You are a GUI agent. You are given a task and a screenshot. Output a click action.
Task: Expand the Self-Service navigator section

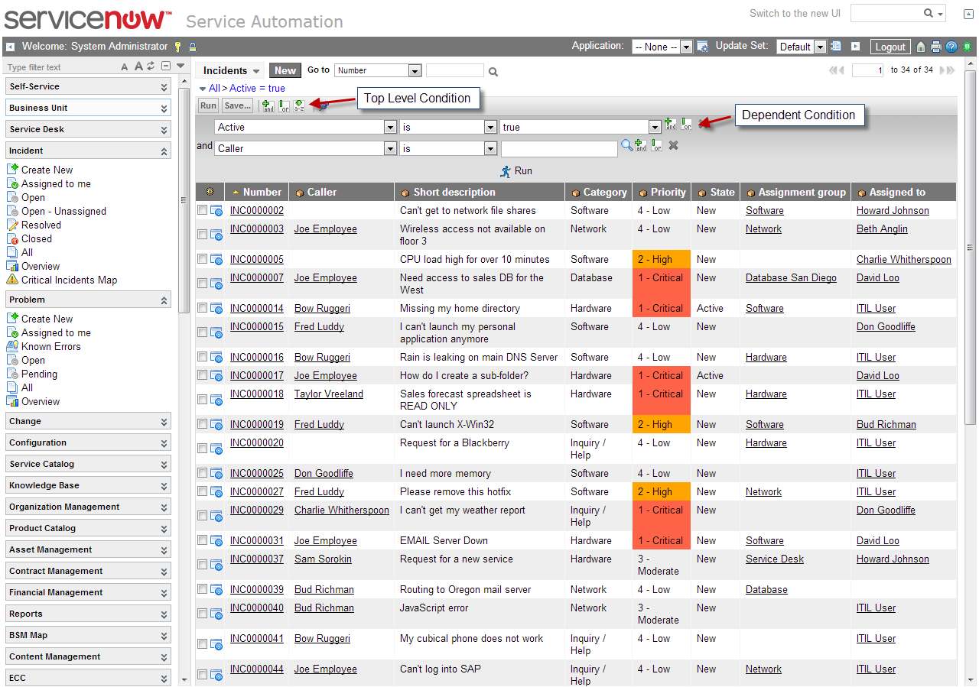88,86
